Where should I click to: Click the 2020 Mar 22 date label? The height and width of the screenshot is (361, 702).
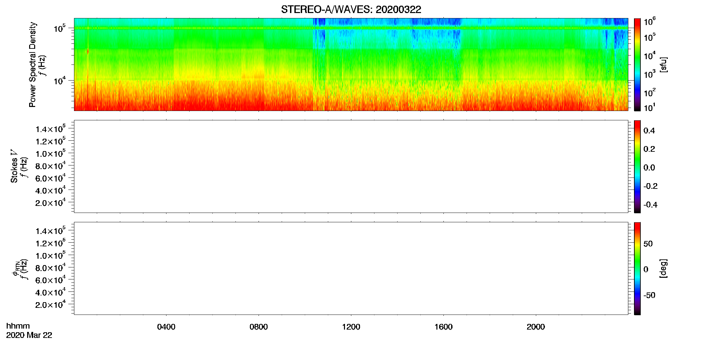(29, 335)
